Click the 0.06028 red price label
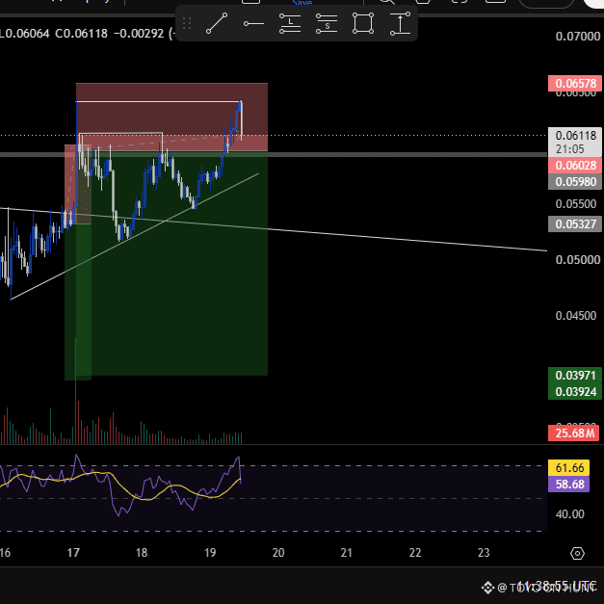This screenshot has width=604, height=604. 575,166
